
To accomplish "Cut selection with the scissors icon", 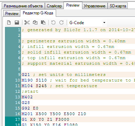I will coord(27,22).
